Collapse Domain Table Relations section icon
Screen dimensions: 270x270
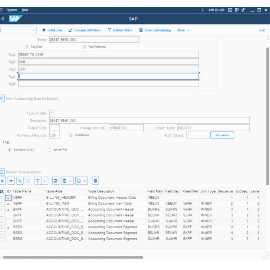pos(2,172)
